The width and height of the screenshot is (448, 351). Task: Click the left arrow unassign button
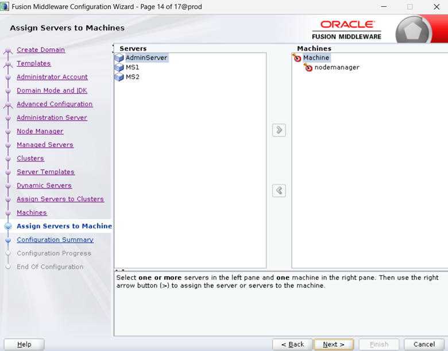pyautogui.click(x=279, y=191)
